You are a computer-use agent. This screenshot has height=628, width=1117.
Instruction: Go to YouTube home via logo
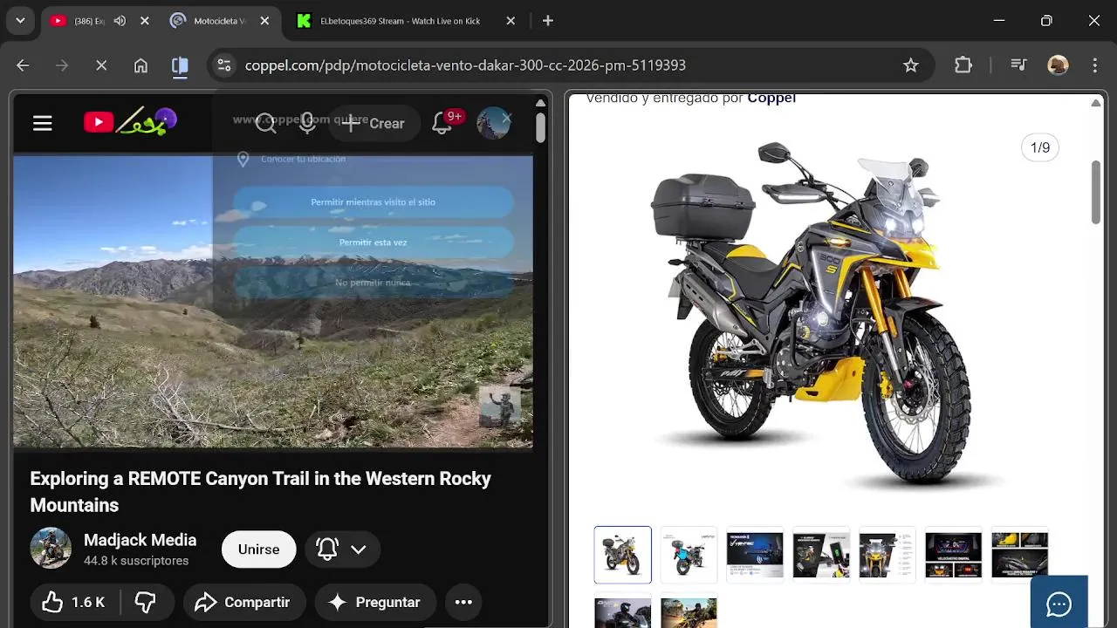pos(131,122)
